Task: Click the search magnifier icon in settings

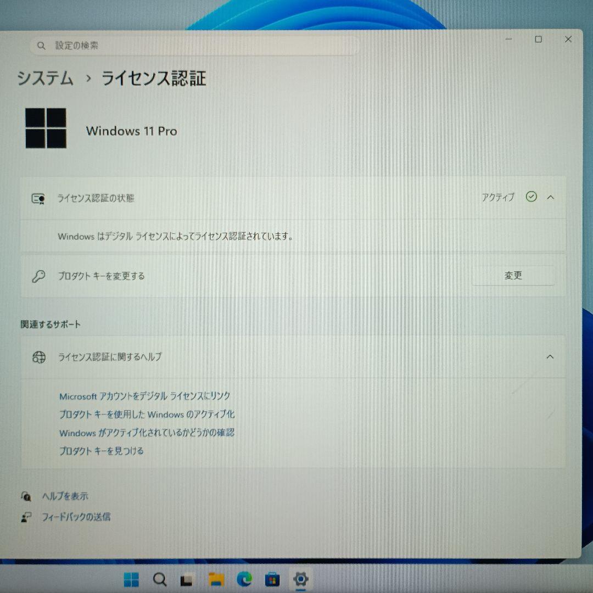Action: (41, 46)
